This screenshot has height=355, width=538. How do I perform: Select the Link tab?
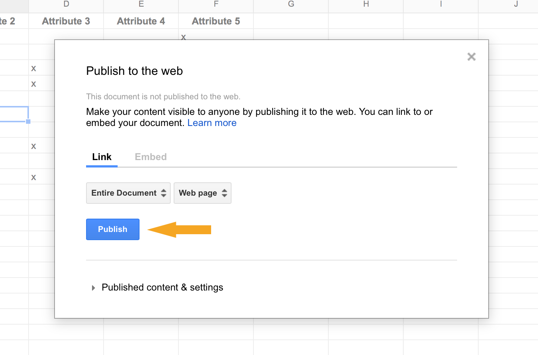[101, 157]
